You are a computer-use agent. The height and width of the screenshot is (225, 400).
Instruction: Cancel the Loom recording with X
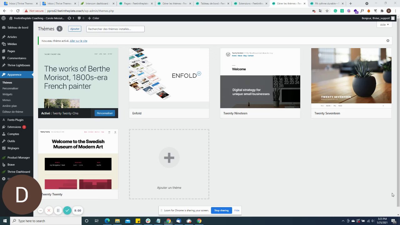49,211
